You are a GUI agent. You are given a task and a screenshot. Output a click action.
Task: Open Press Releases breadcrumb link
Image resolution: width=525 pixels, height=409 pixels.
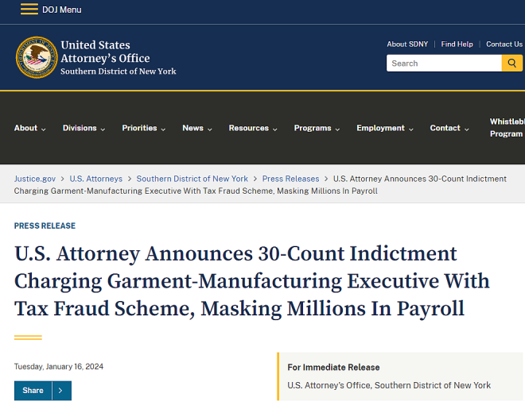point(290,179)
